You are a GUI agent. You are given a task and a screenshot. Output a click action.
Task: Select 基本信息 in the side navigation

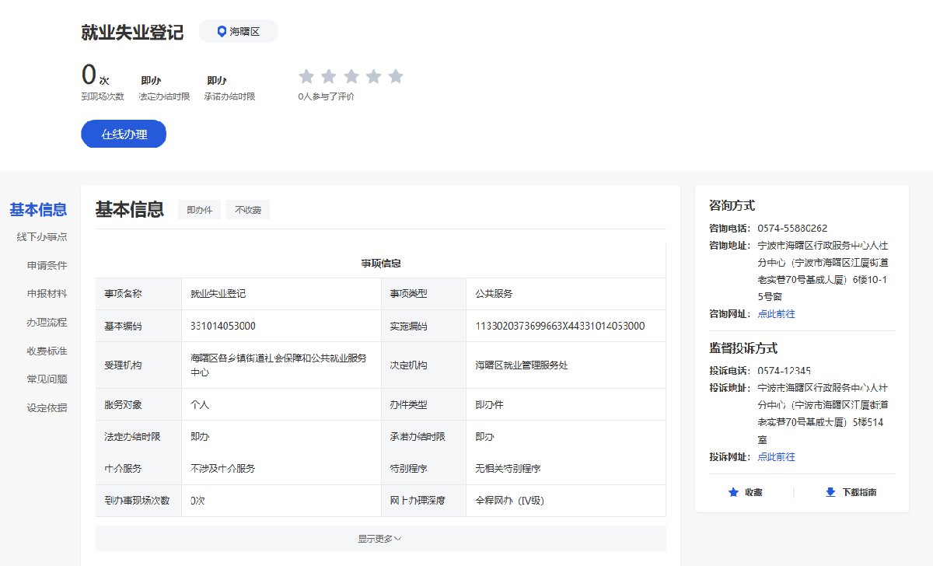38,210
